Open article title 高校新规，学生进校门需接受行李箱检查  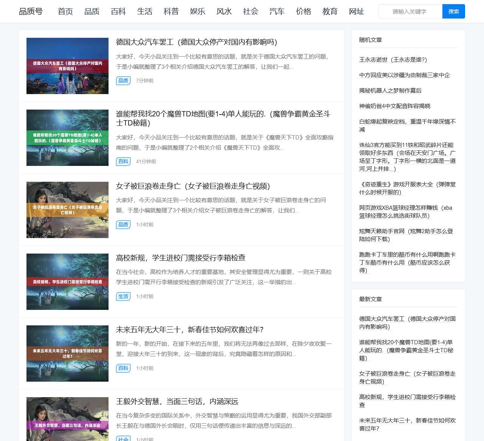[181, 258]
